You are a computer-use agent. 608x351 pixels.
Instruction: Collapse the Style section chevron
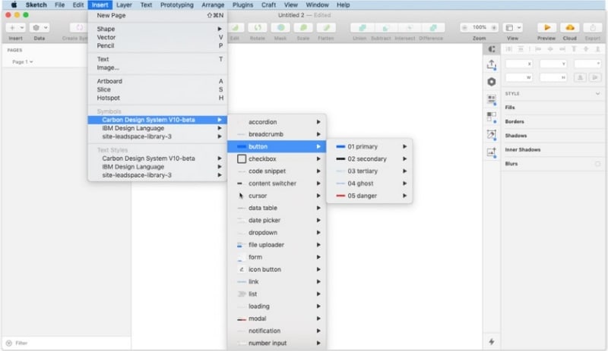point(597,94)
